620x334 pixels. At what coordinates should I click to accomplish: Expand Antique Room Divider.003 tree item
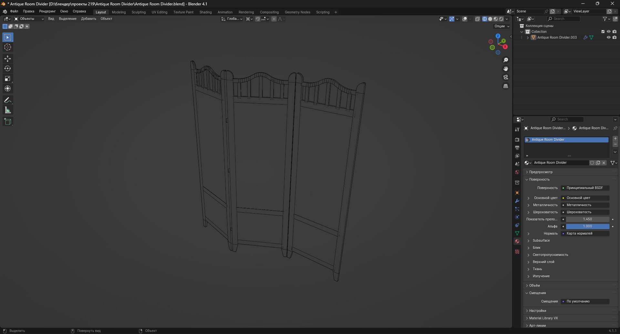click(528, 37)
